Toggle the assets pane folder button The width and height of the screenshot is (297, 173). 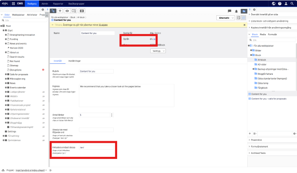[244, 11]
